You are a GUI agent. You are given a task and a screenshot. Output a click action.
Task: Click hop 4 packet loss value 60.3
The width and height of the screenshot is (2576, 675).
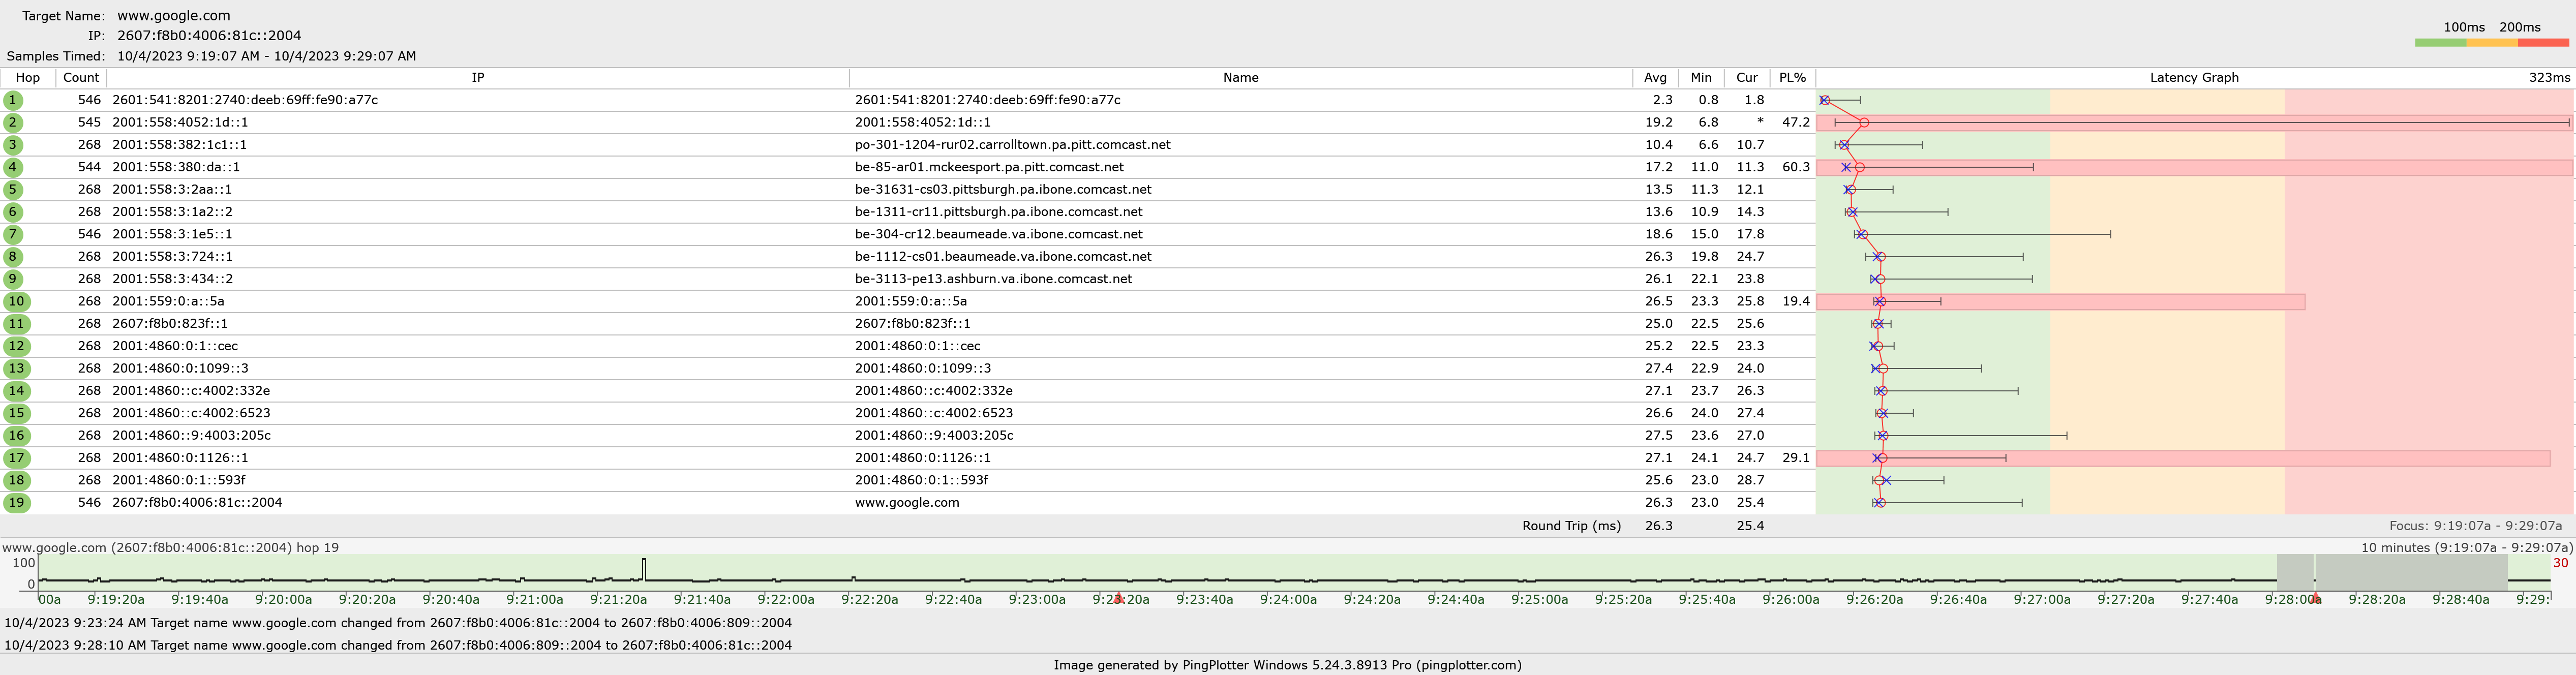[x=1796, y=167]
